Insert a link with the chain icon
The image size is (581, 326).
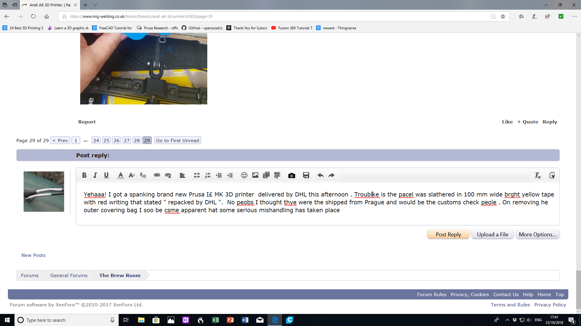pyautogui.click(x=157, y=175)
